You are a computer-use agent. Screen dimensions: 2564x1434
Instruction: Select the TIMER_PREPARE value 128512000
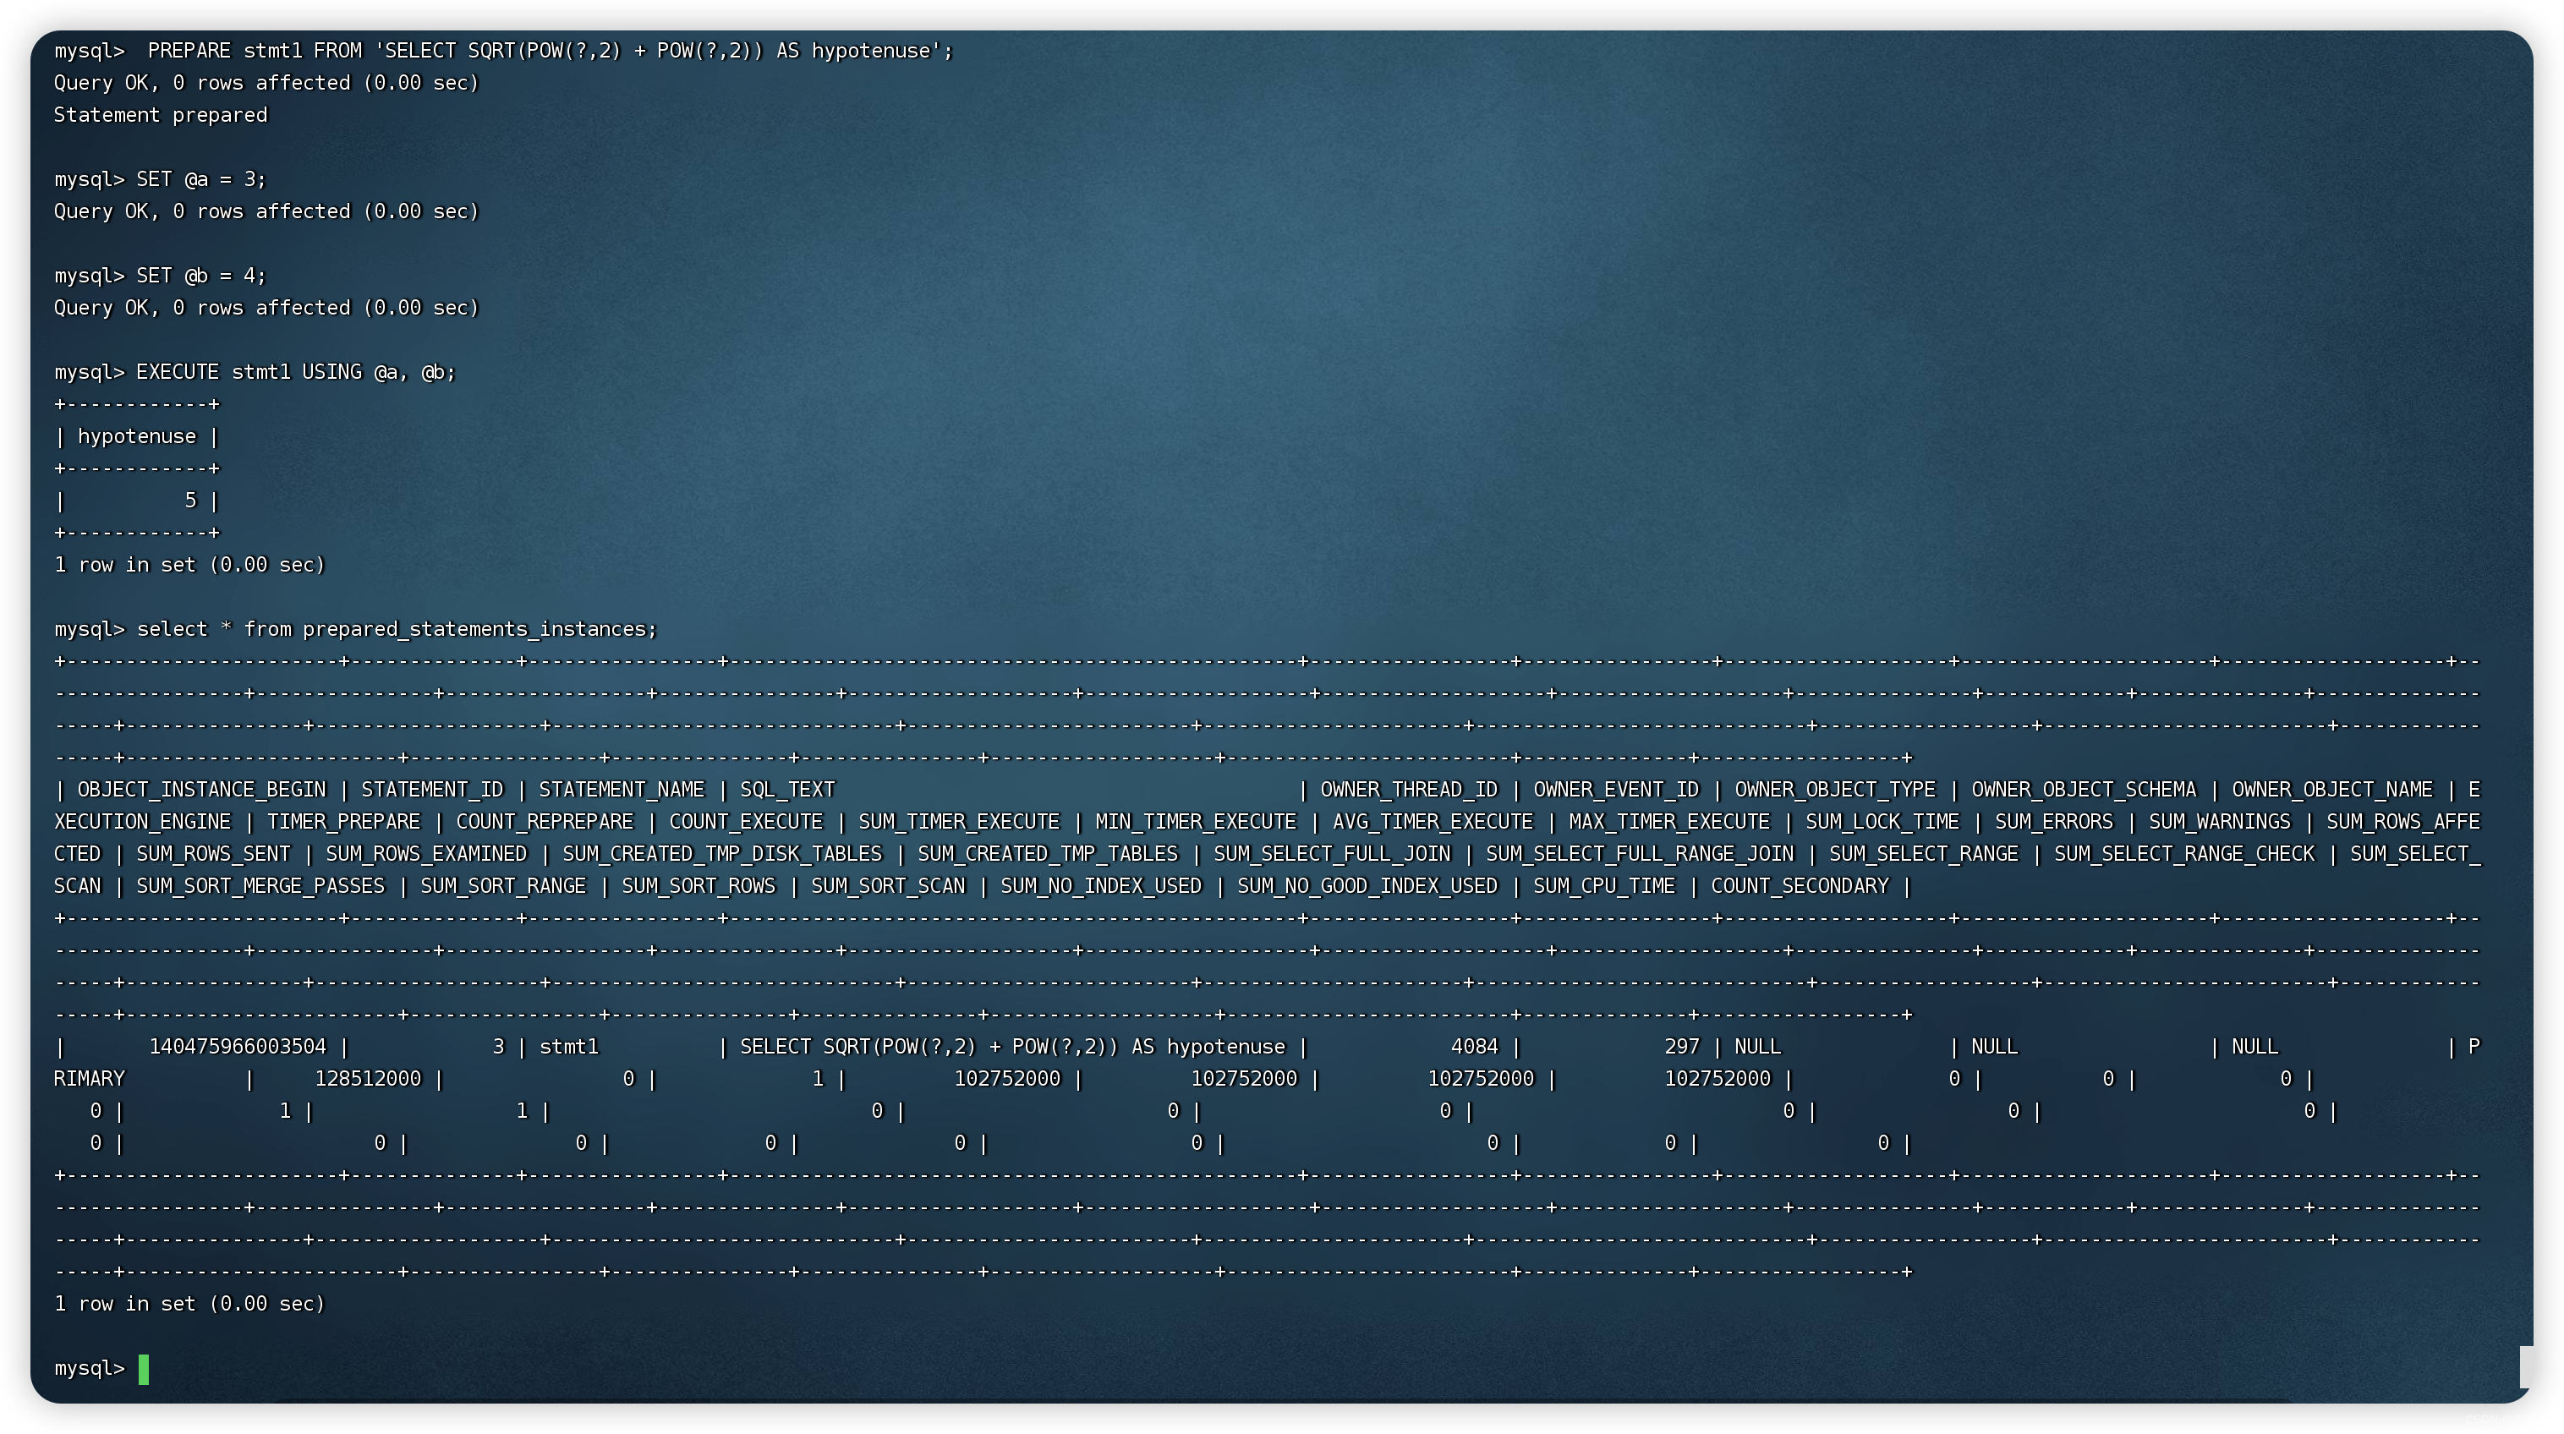point(367,1080)
